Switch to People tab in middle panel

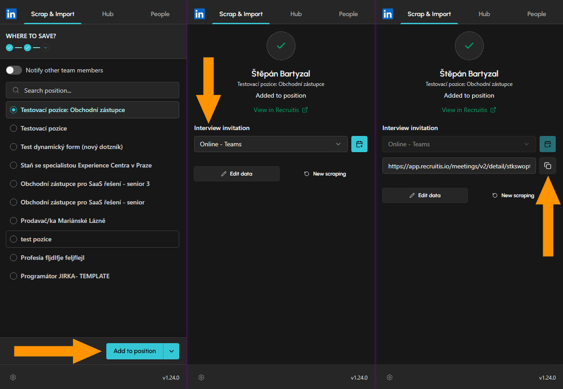point(348,14)
